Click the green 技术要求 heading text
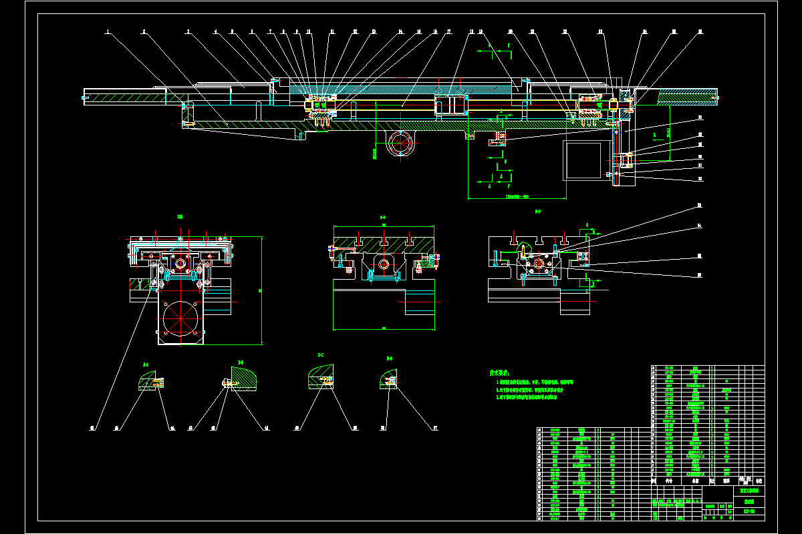The height and width of the screenshot is (534, 802). click(500, 373)
